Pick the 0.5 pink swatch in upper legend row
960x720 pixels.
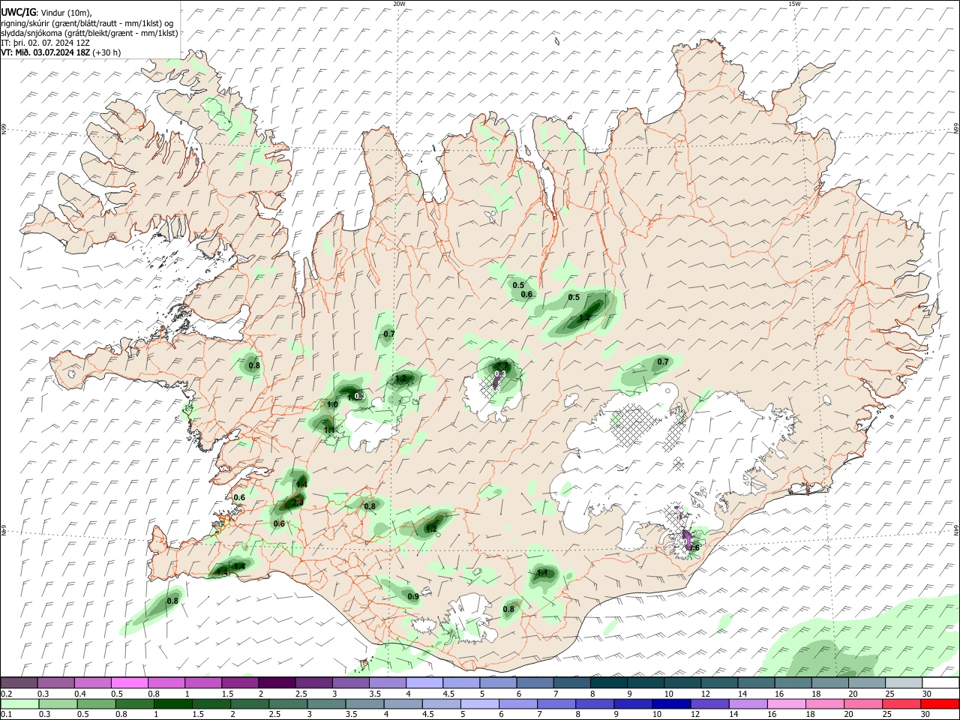click(x=129, y=683)
